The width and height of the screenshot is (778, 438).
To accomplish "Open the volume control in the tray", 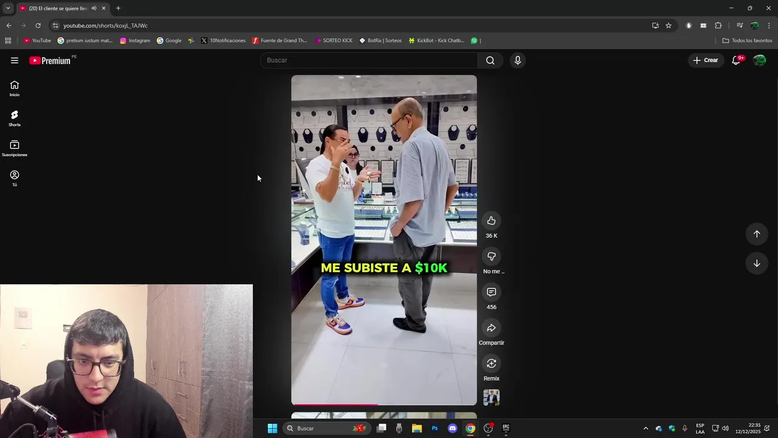I will [725, 428].
